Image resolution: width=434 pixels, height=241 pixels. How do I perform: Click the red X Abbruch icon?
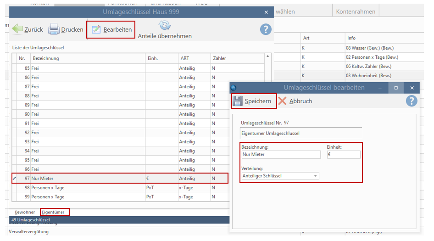click(x=283, y=101)
